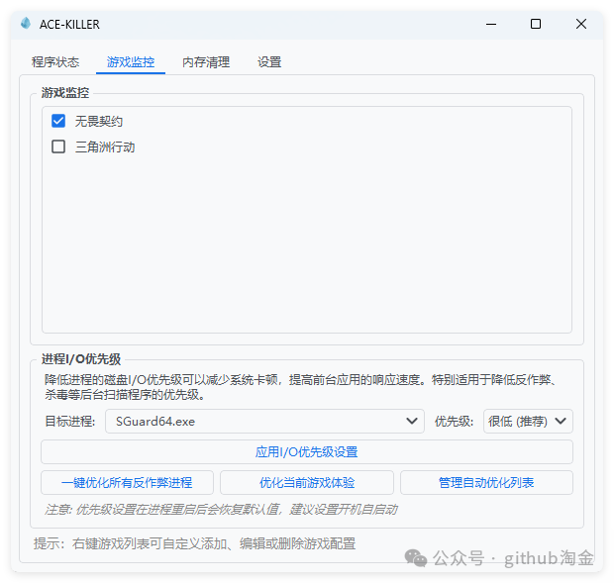Click the 提示: 右键游戏列表 hint text
614x583 pixels.
[195, 543]
